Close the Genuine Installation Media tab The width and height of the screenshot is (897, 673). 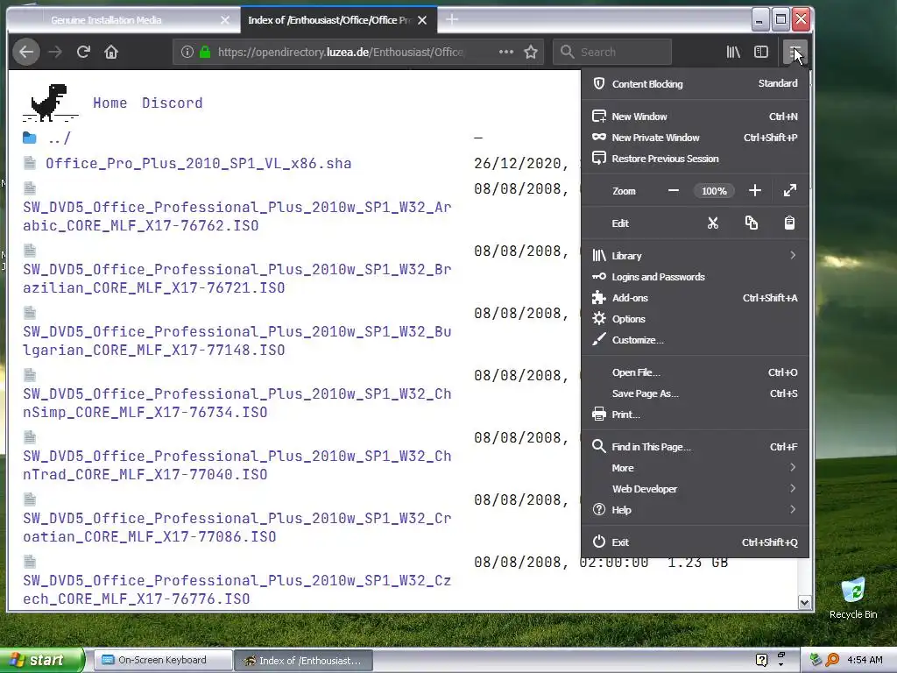click(225, 21)
